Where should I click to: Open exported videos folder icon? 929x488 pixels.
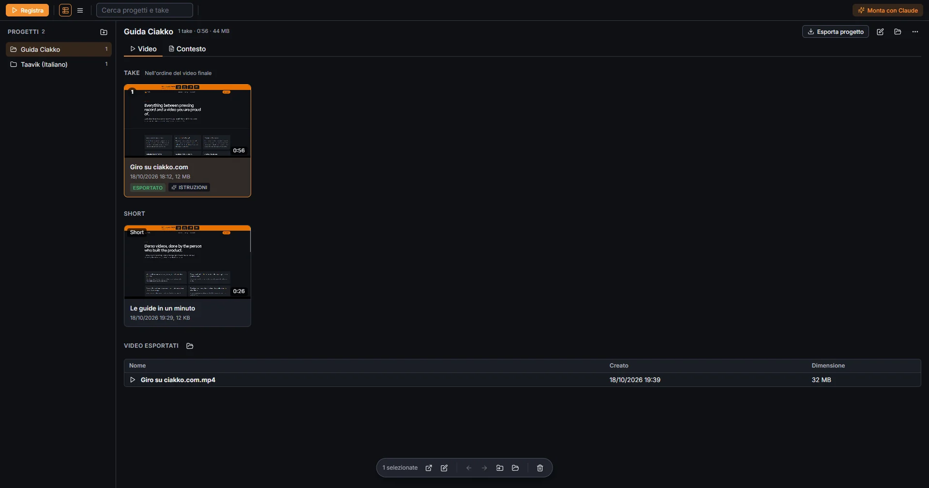pos(190,346)
